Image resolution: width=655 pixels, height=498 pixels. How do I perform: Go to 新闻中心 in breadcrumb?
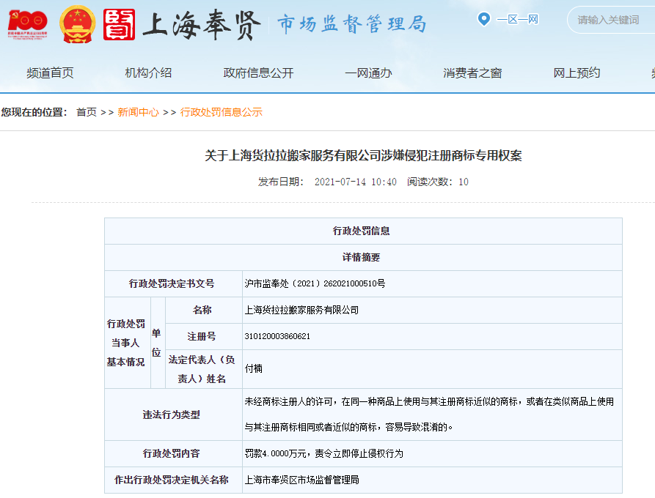(139, 112)
